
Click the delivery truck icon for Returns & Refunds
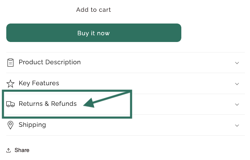[10, 104]
